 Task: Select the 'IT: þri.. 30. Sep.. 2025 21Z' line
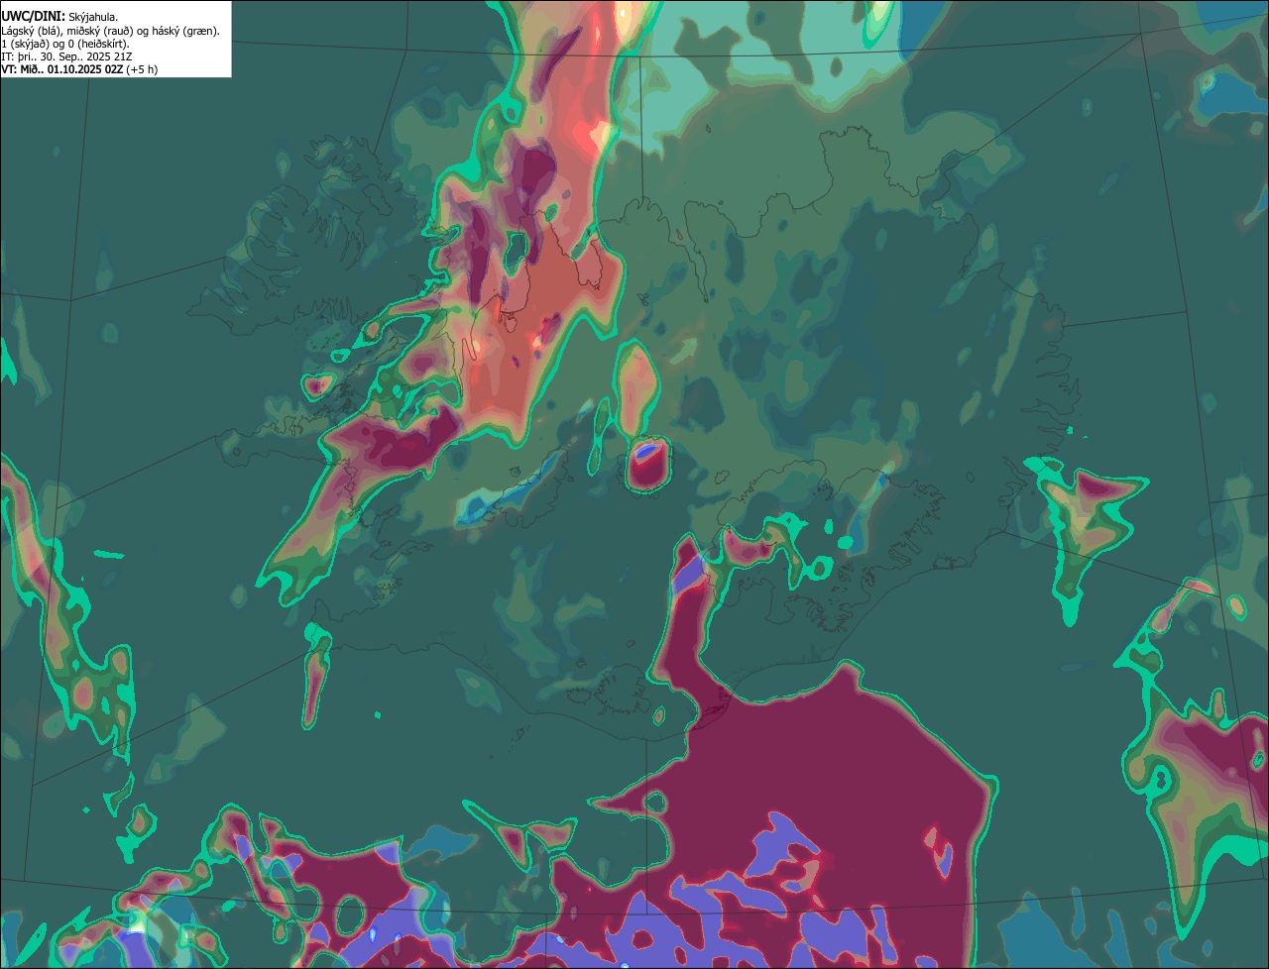66,56
